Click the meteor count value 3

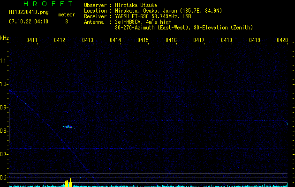[67, 22]
